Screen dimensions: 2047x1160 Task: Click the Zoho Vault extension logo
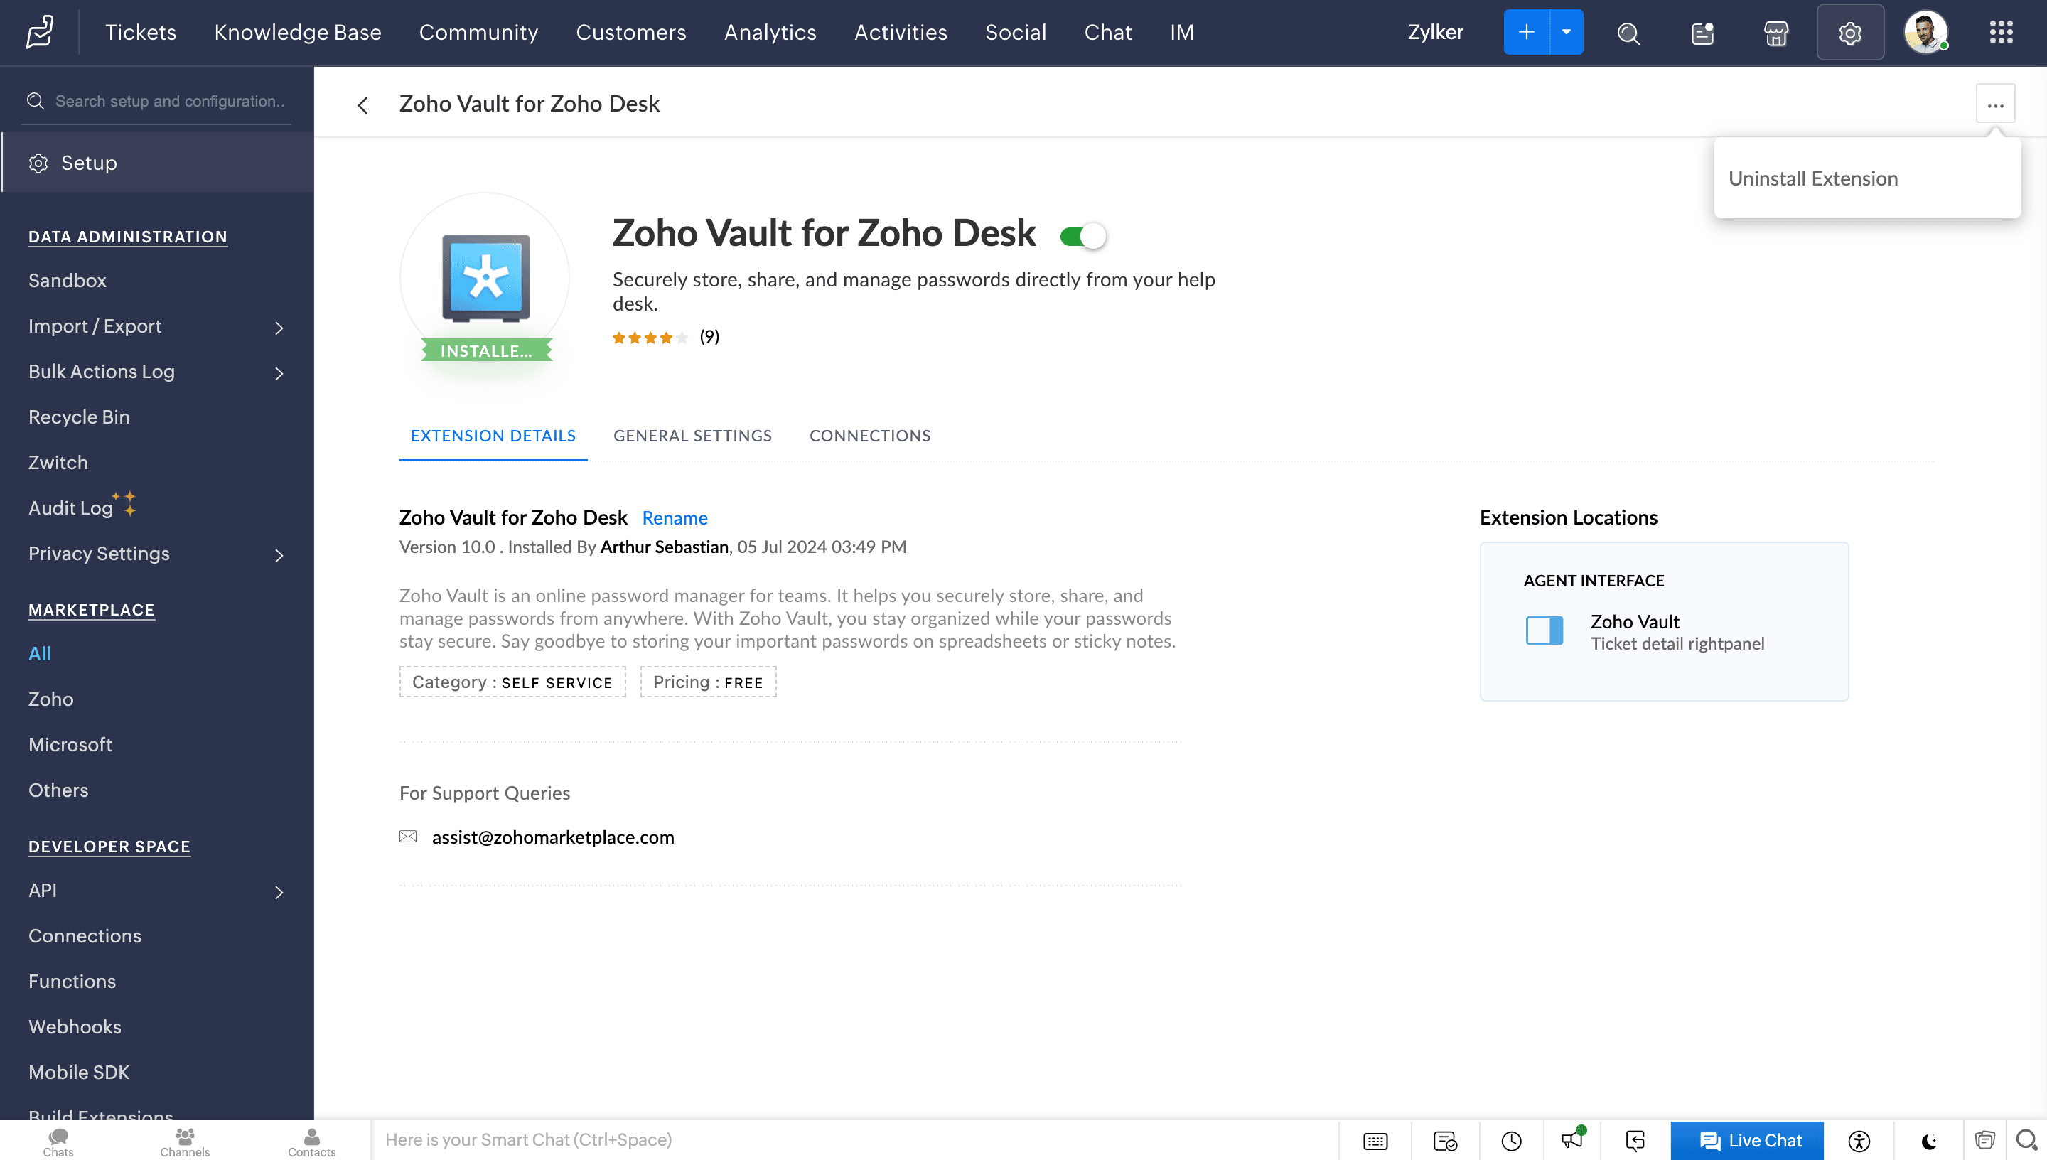click(x=485, y=277)
